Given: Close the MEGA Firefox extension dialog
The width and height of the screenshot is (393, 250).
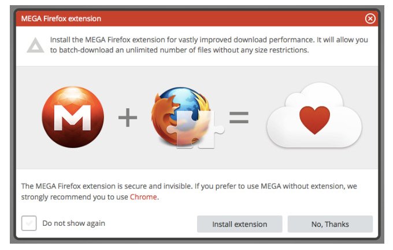Looking at the screenshot, I should [370, 18].
